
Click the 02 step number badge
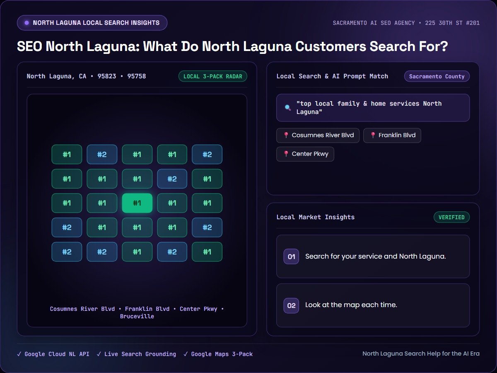click(x=291, y=305)
